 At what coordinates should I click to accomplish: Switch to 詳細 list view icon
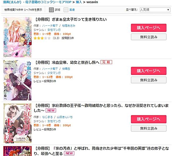[51, 10]
